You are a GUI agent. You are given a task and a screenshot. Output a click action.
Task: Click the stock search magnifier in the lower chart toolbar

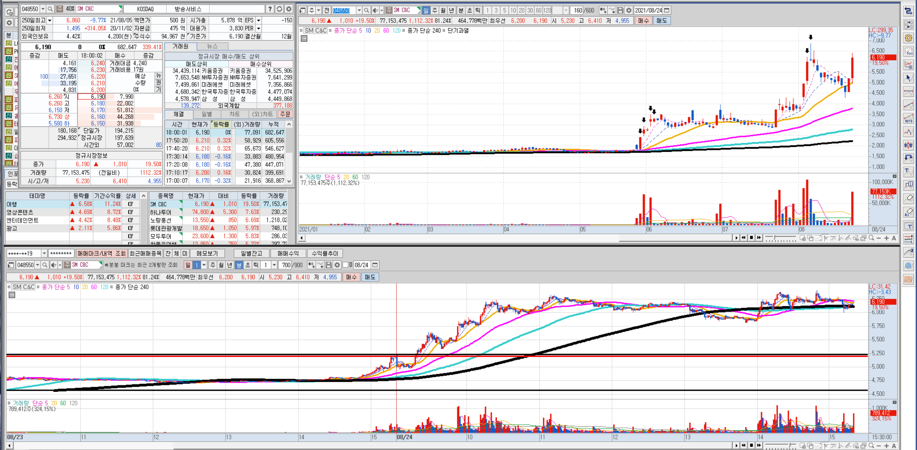coord(45,265)
